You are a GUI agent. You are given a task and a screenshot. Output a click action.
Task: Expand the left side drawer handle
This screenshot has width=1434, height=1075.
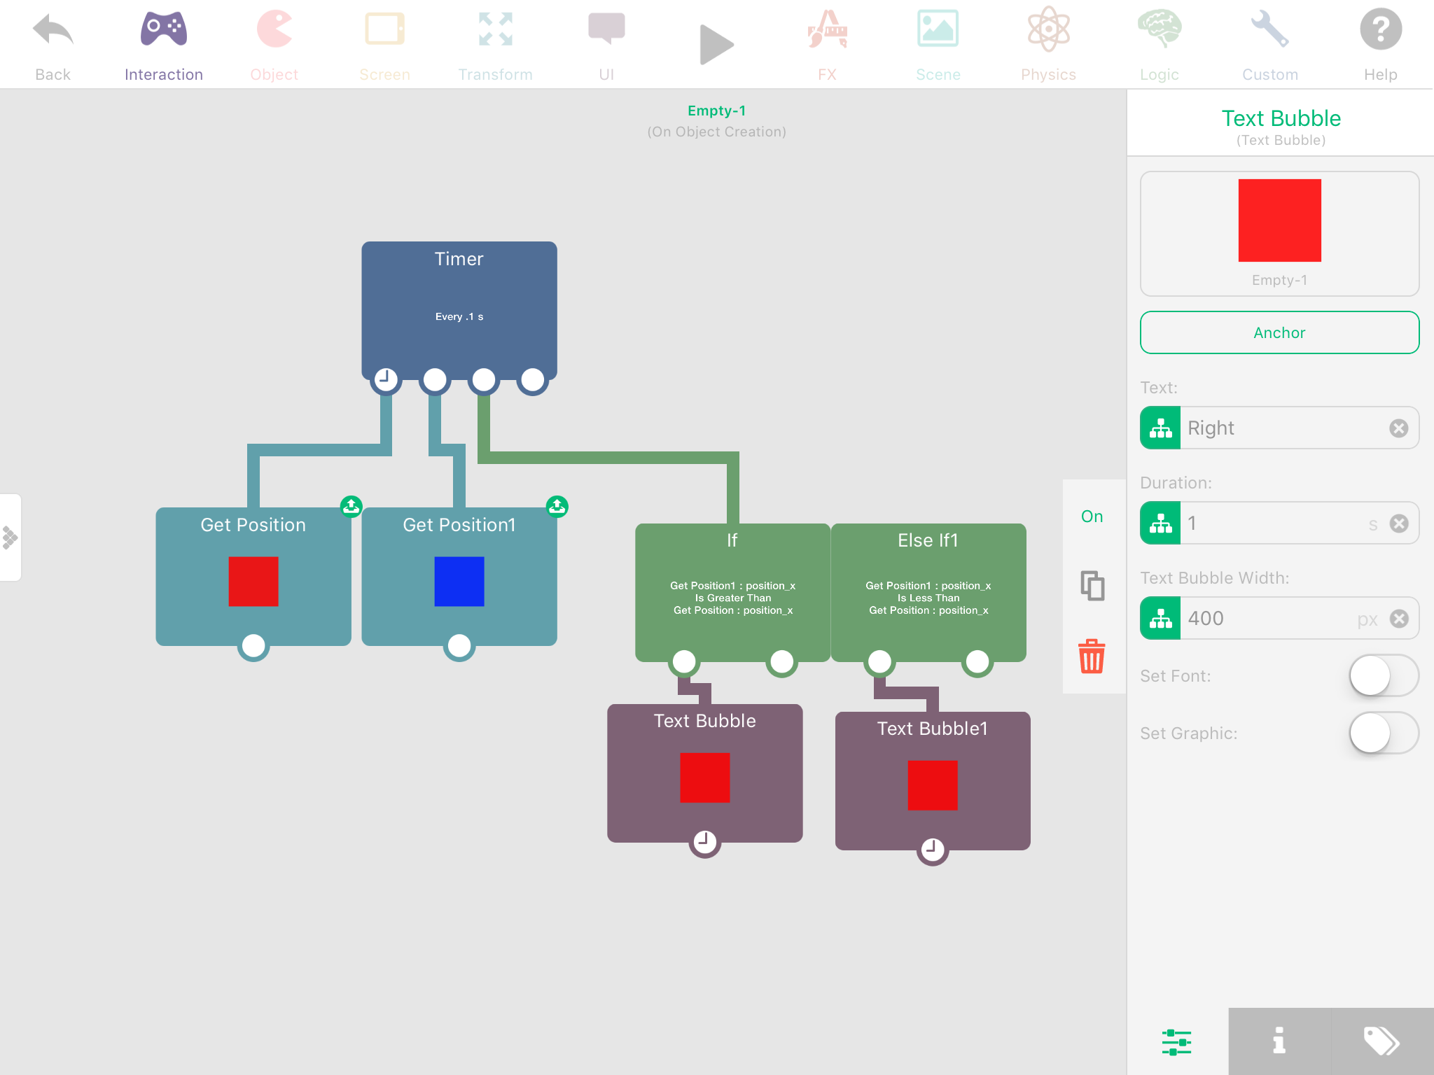pos(11,537)
